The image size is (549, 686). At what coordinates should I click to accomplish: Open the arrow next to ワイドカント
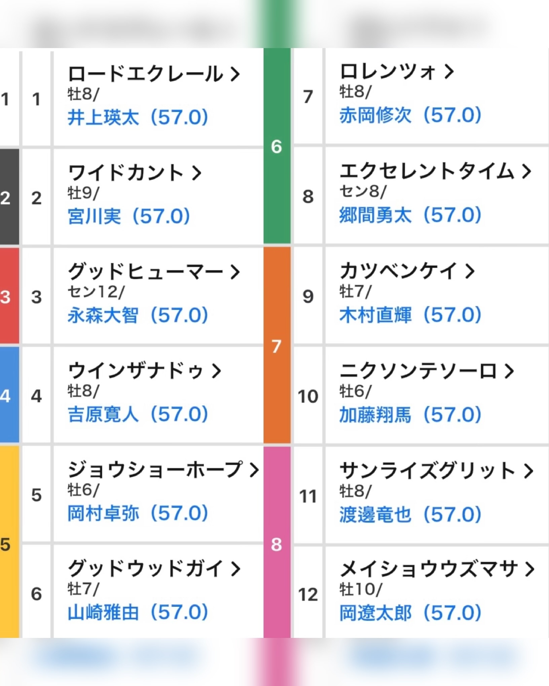(x=196, y=173)
